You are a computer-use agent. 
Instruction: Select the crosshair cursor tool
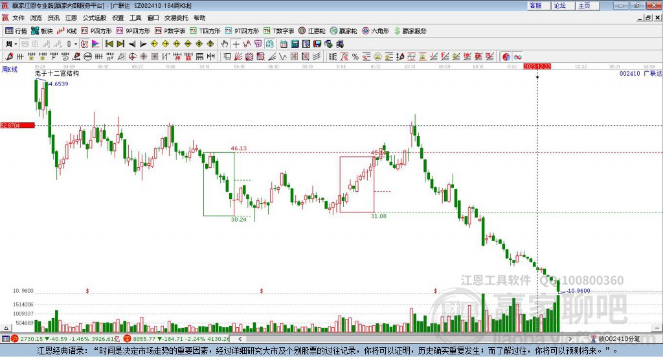(x=236, y=44)
